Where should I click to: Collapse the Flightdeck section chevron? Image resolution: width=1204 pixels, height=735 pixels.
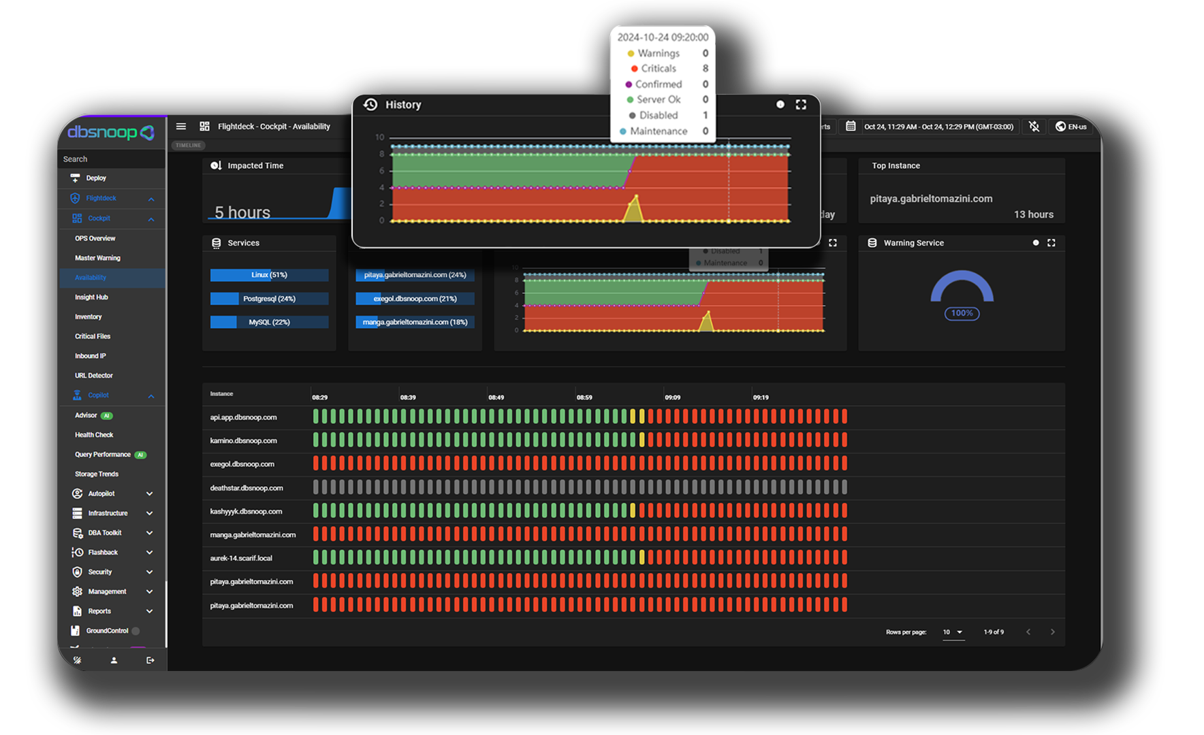point(151,199)
